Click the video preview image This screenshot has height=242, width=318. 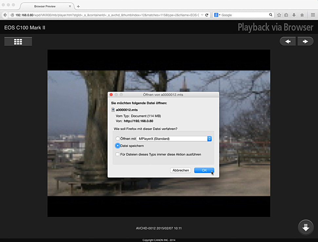[x=159, y=133]
